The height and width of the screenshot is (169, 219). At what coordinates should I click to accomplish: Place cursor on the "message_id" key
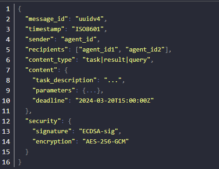tap(46, 19)
